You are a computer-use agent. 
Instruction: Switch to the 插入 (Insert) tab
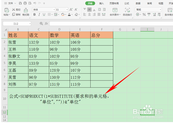pos(101,3)
